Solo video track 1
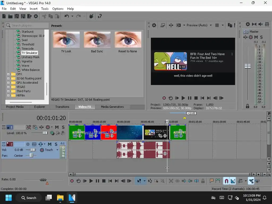Screen dimensions: 272x204 coord(63,127)
